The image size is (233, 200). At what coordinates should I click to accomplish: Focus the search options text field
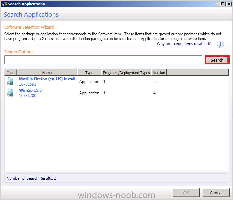[x=103, y=60]
